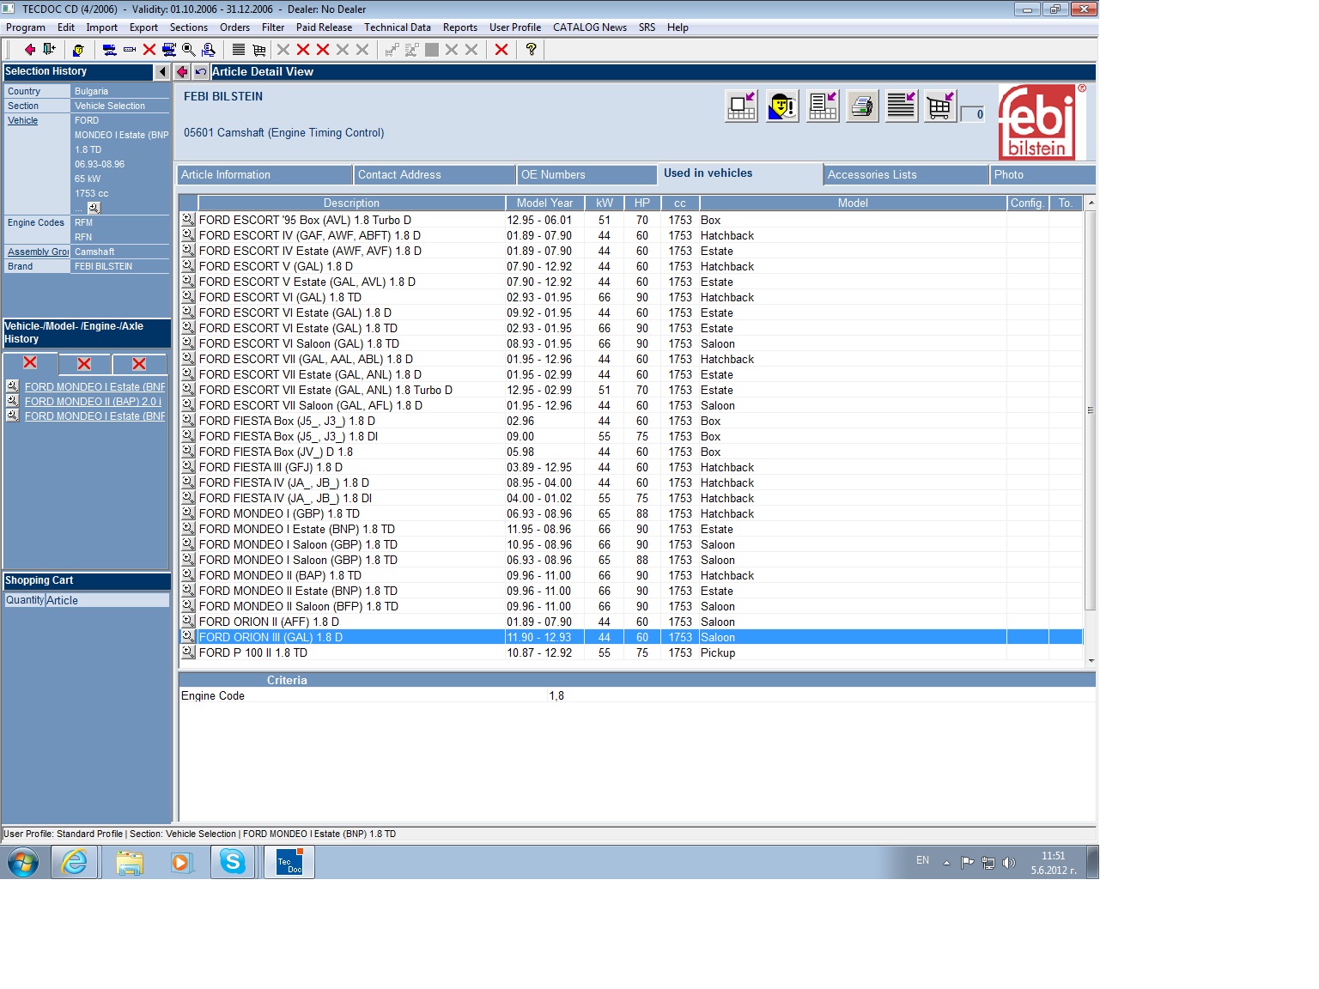Click magnifier icon beside FORD MONDEO II (BAP) 2.0 i
Screen dimensions: 1319x989
click(13, 401)
